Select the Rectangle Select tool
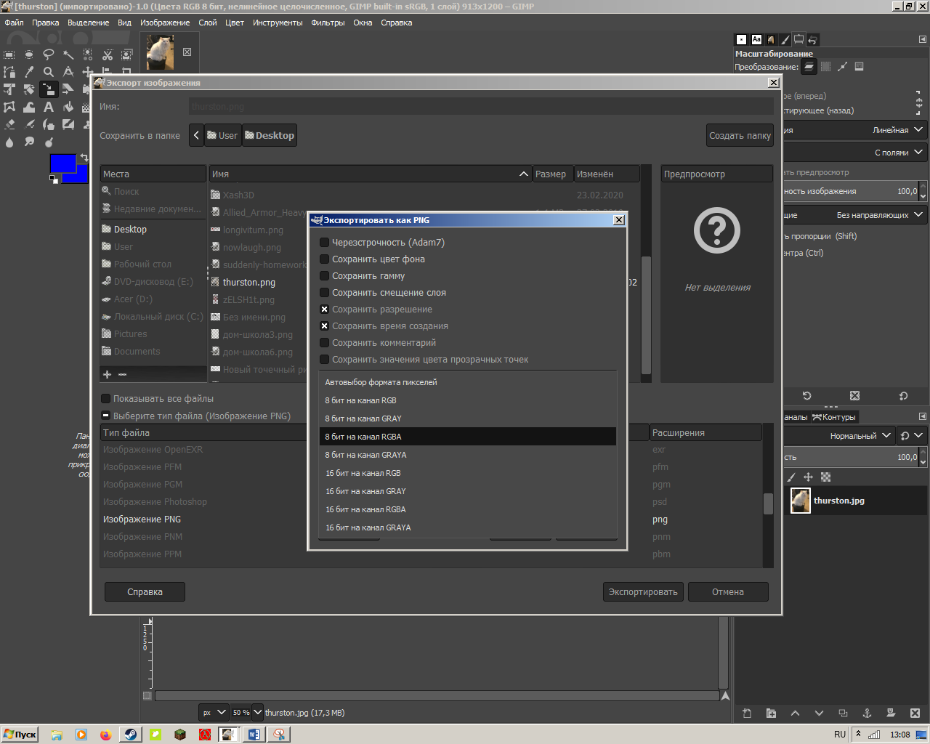Screen dimensions: 930x744 [x=9, y=54]
